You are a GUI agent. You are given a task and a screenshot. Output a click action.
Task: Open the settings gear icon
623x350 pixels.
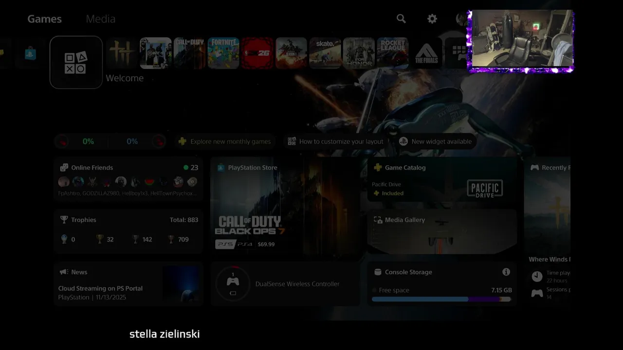(x=432, y=18)
